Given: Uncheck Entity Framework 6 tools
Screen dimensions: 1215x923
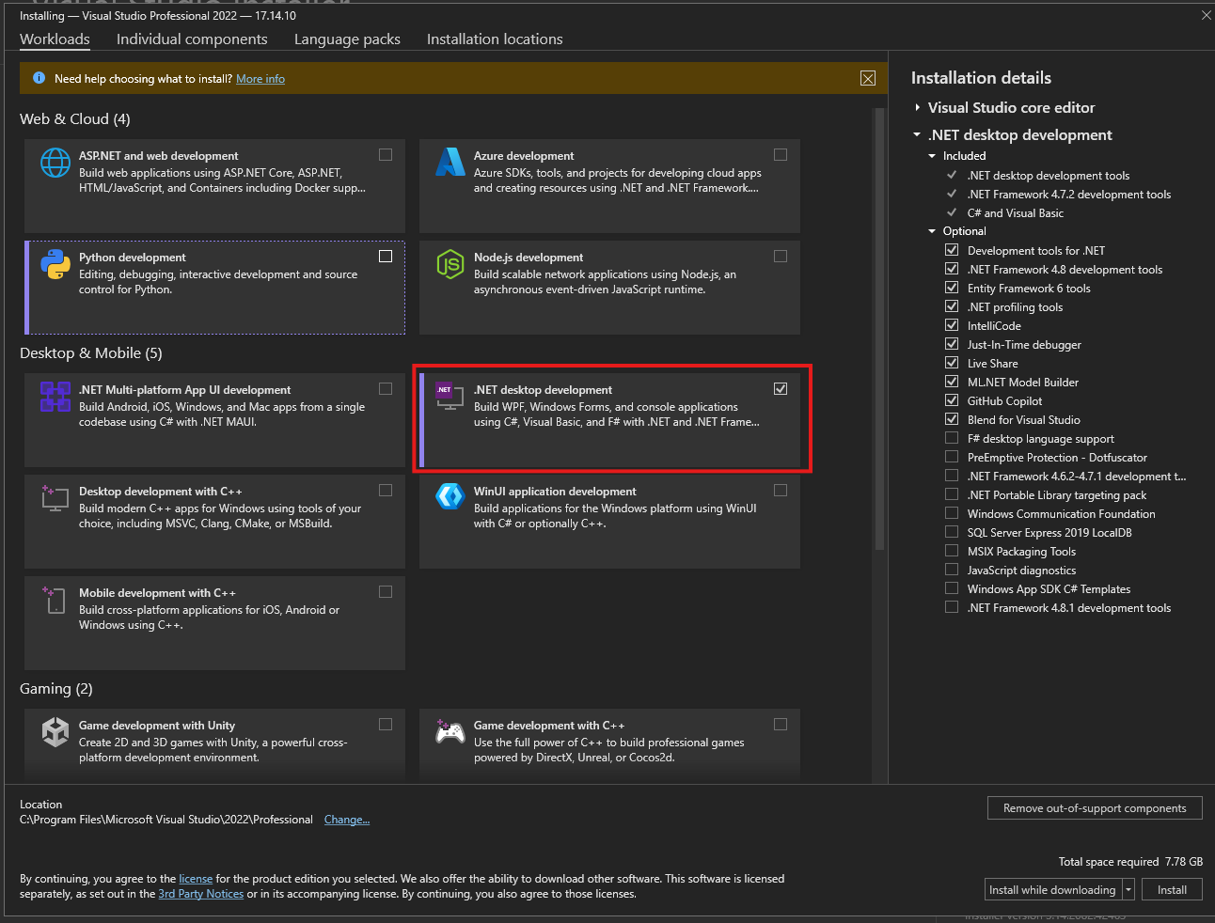Looking at the screenshot, I should pyautogui.click(x=952, y=288).
